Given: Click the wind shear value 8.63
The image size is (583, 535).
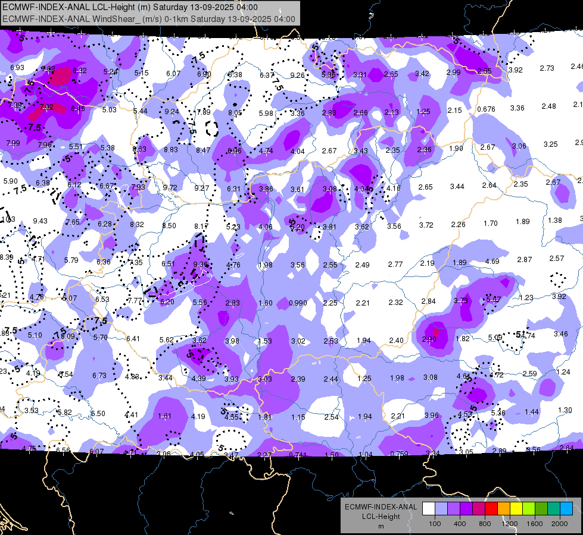Looking at the screenshot, I should [139, 149].
